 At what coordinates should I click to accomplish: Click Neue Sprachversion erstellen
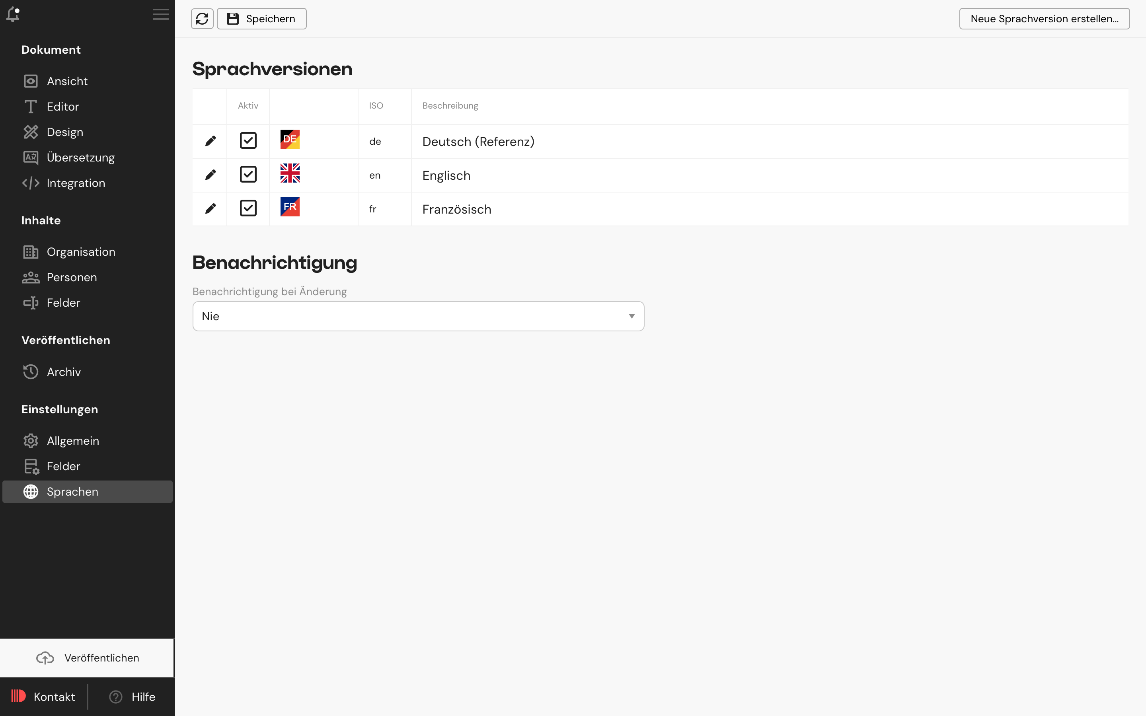coord(1044,18)
